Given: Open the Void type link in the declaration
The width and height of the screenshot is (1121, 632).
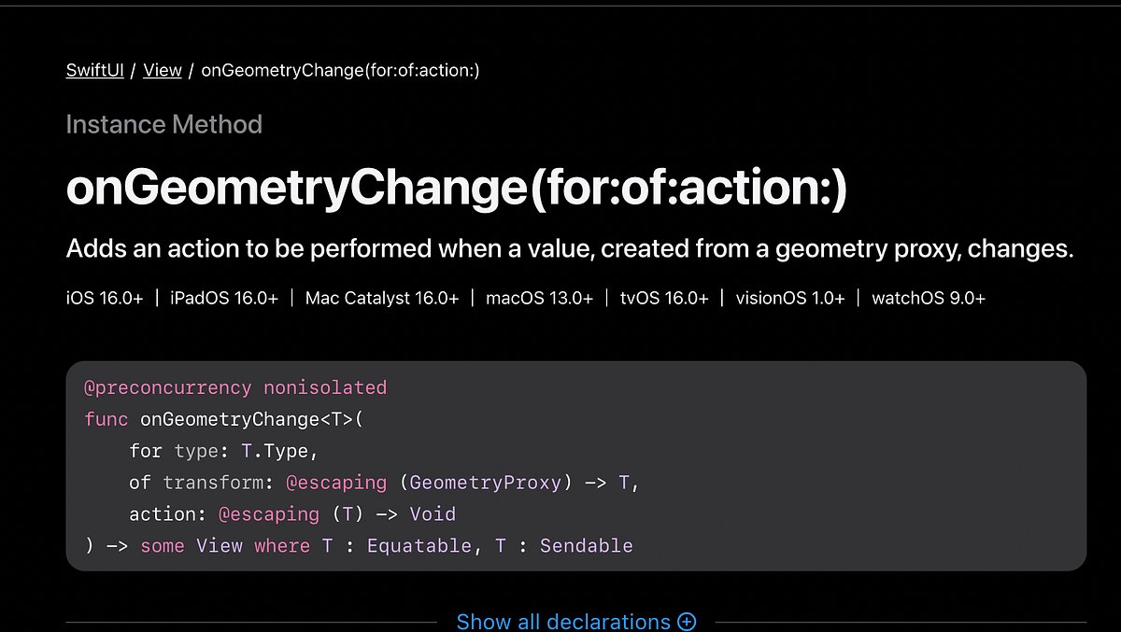Looking at the screenshot, I should pos(434,513).
